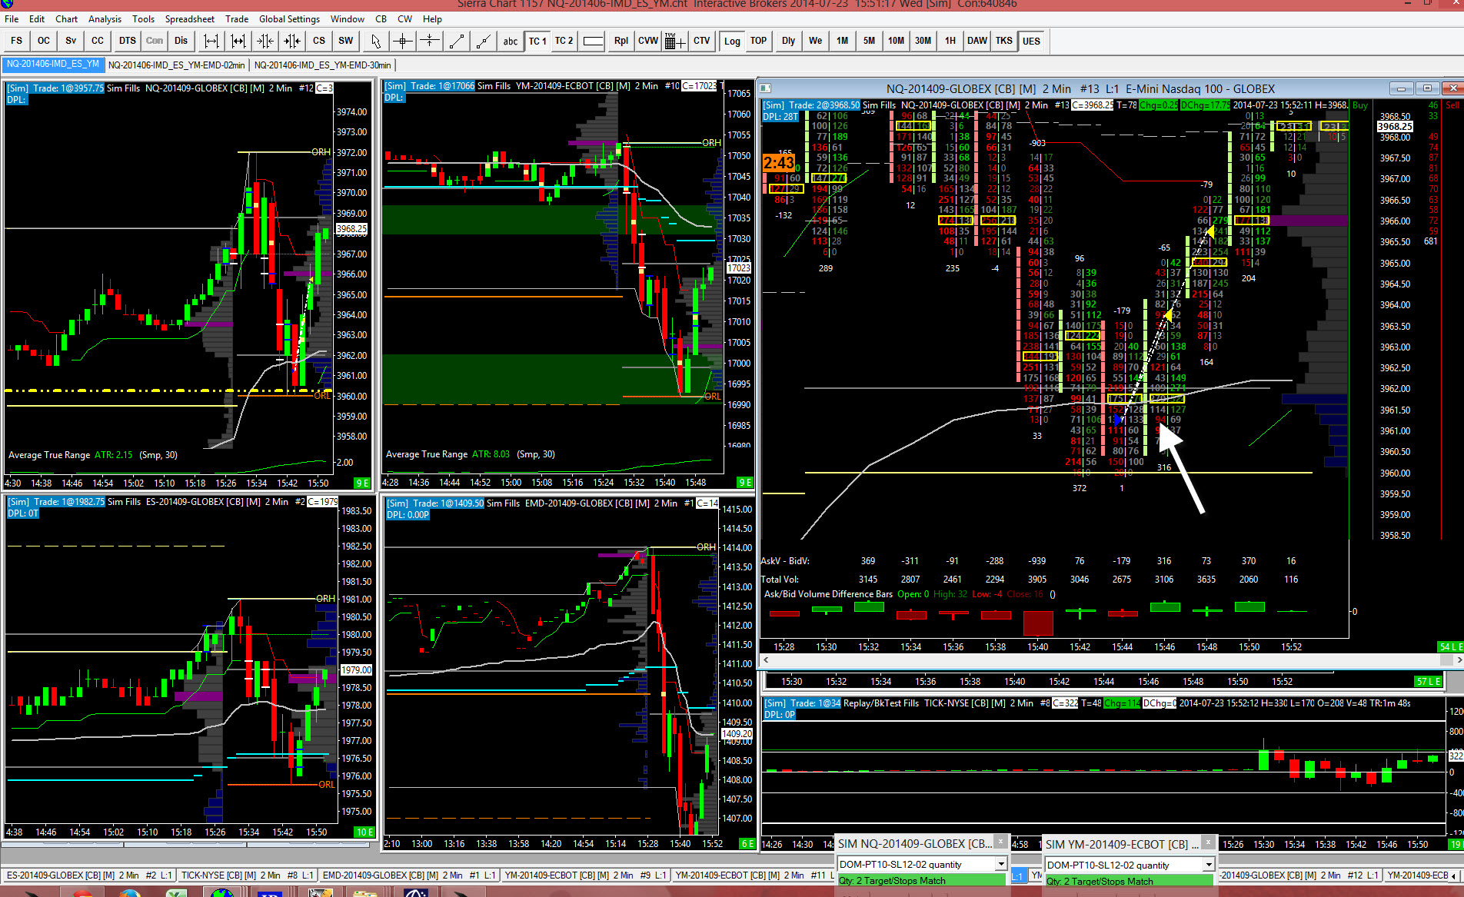Viewport: 1464px width, 897px height.
Task: Click the 10M timeframe button
Action: click(896, 41)
